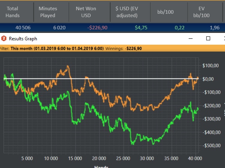Click the -$100,00 y-axis label
Viewport: 225px width, 168px height.
pyautogui.click(x=211, y=92)
